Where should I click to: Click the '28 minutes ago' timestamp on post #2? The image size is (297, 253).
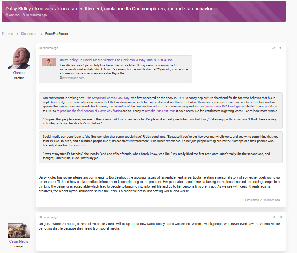(x=48, y=217)
